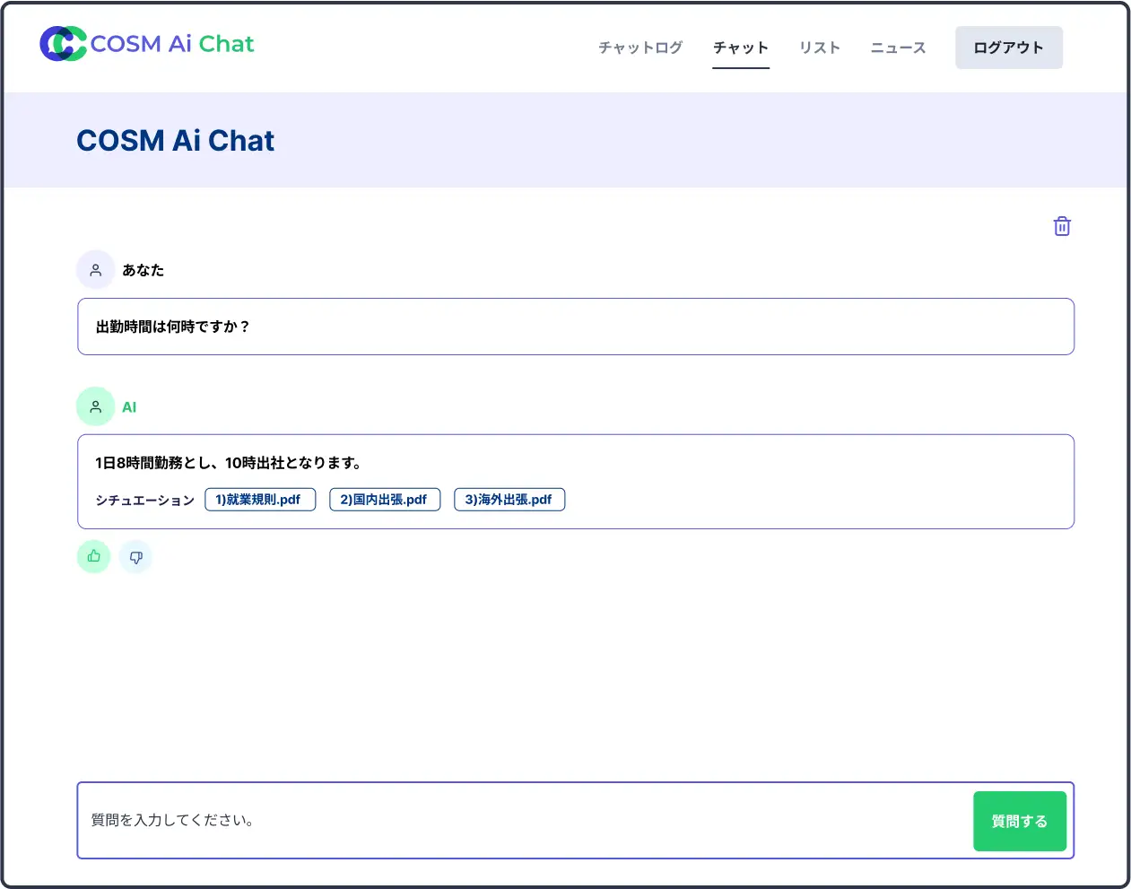Open the 2)国内出張.pdf reference

tap(385, 500)
